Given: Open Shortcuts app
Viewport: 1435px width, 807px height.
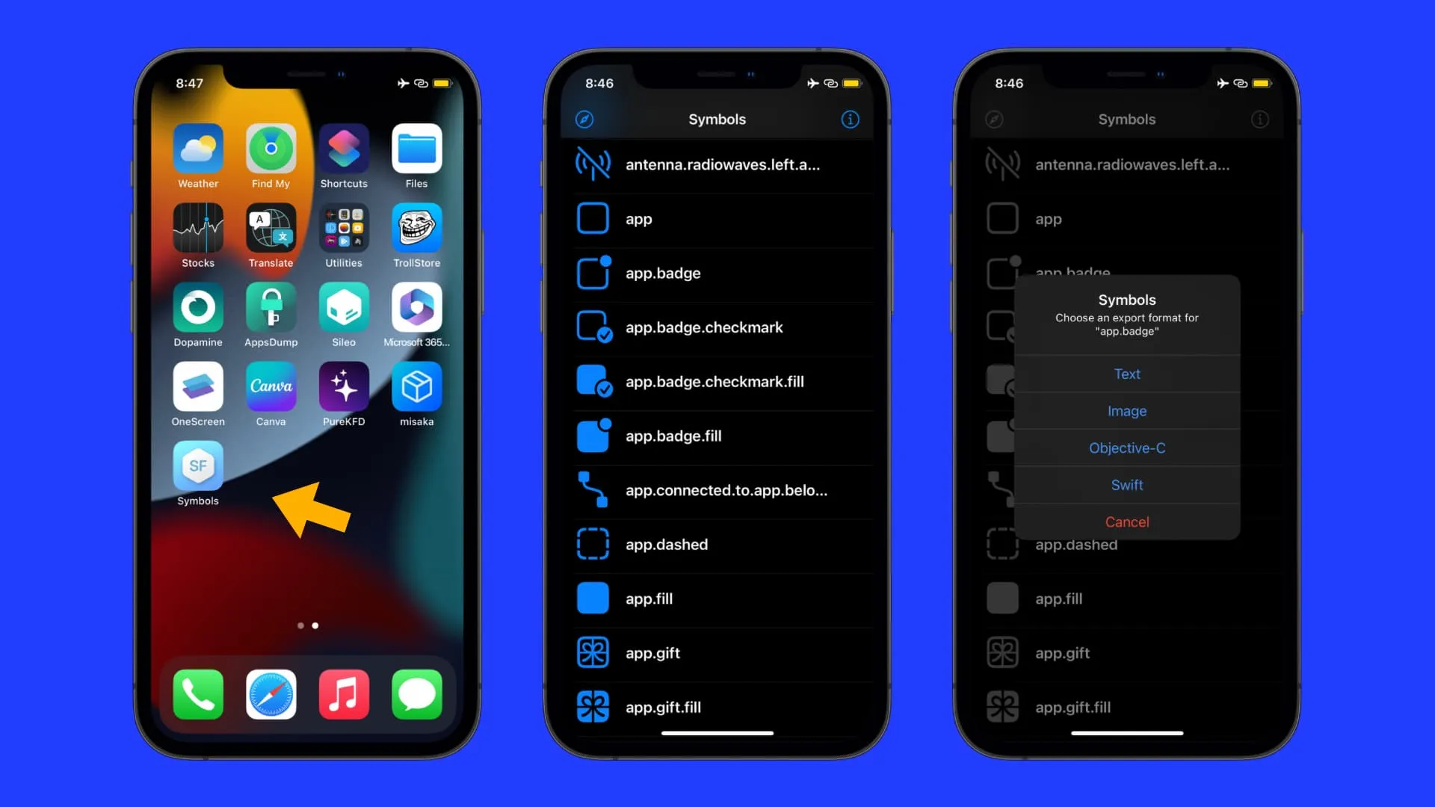Looking at the screenshot, I should coord(343,149).
